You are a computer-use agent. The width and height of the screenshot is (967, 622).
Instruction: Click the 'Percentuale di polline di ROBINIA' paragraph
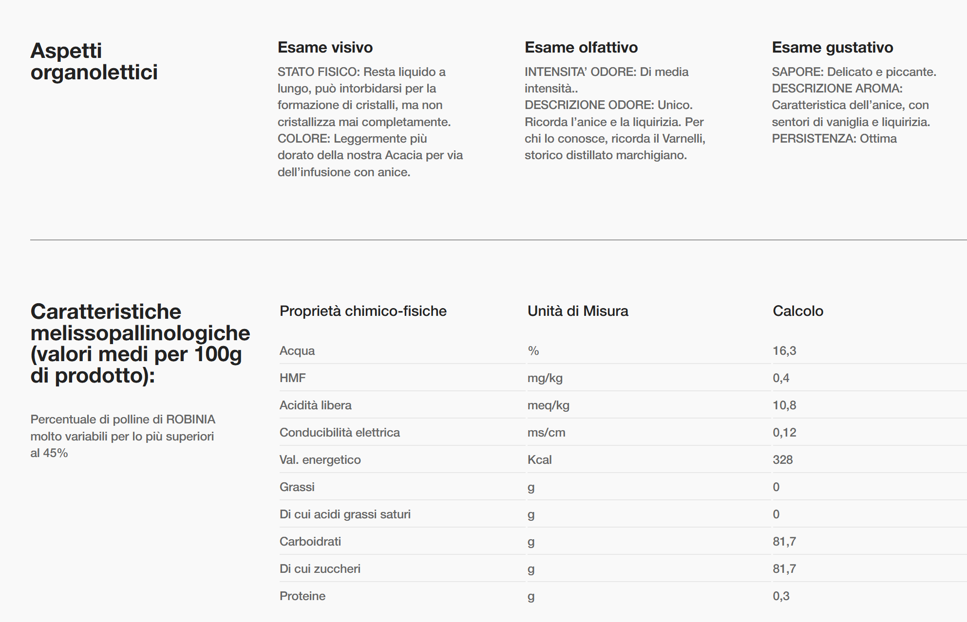click(122, 436)
